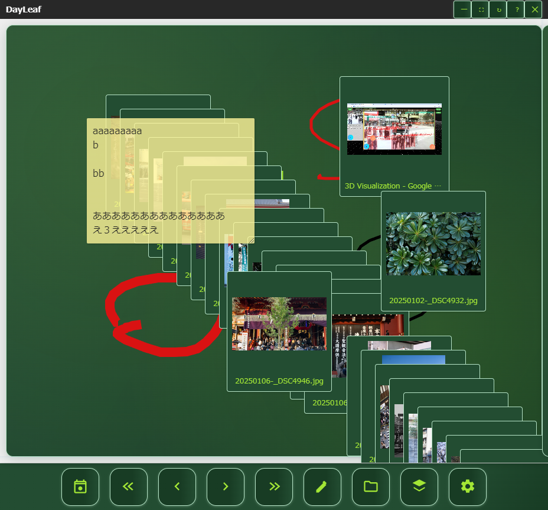Toggle fullscreen from the title bar

click(481, 9)
